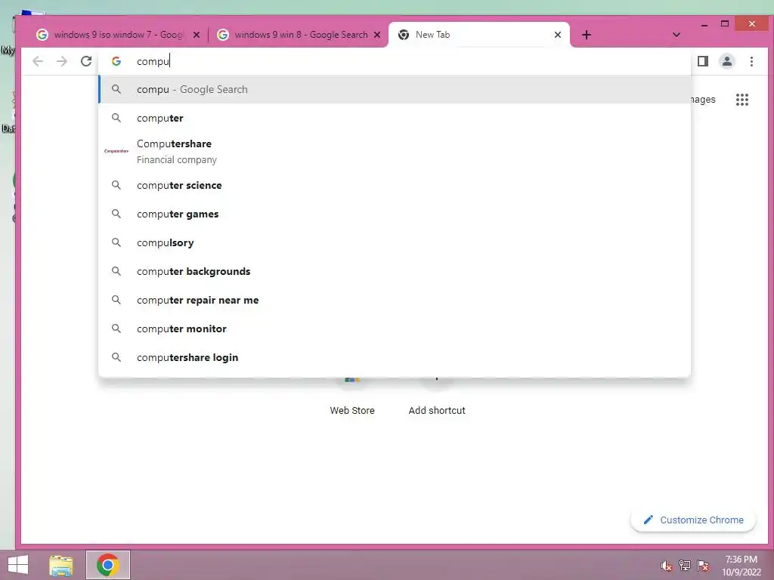Select 'compulsory' suggestion
The height and width of the screenshot is (580, 774).
(395, 242)
